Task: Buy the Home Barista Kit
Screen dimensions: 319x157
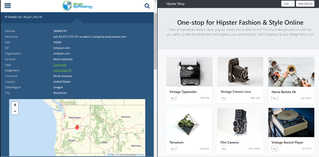Action: [x=275, y=98]
